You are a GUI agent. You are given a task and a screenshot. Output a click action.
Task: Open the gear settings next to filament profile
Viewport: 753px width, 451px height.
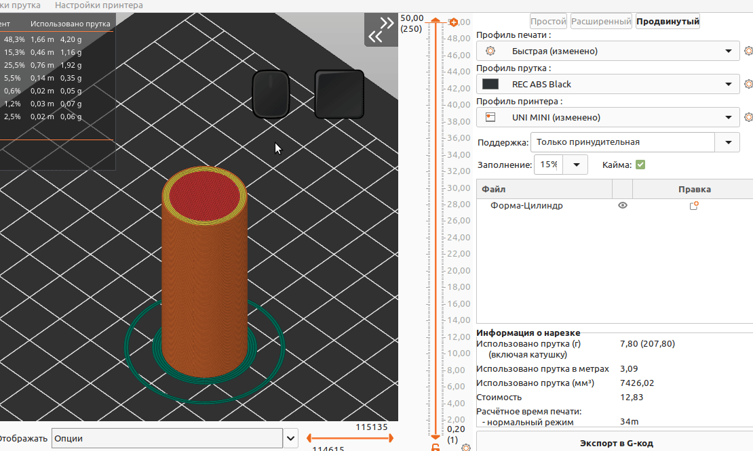click(748, 84)
